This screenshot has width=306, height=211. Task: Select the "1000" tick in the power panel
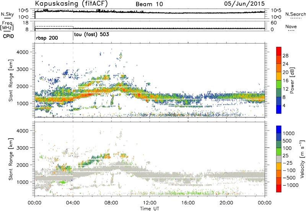[x=23, y=103]
